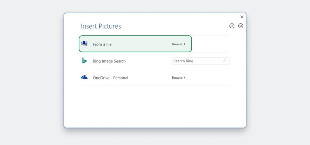This screenshot has width=310, height=145.
Task: Send positive feedback with the smiley face
Action: click(x=232, y=26)
